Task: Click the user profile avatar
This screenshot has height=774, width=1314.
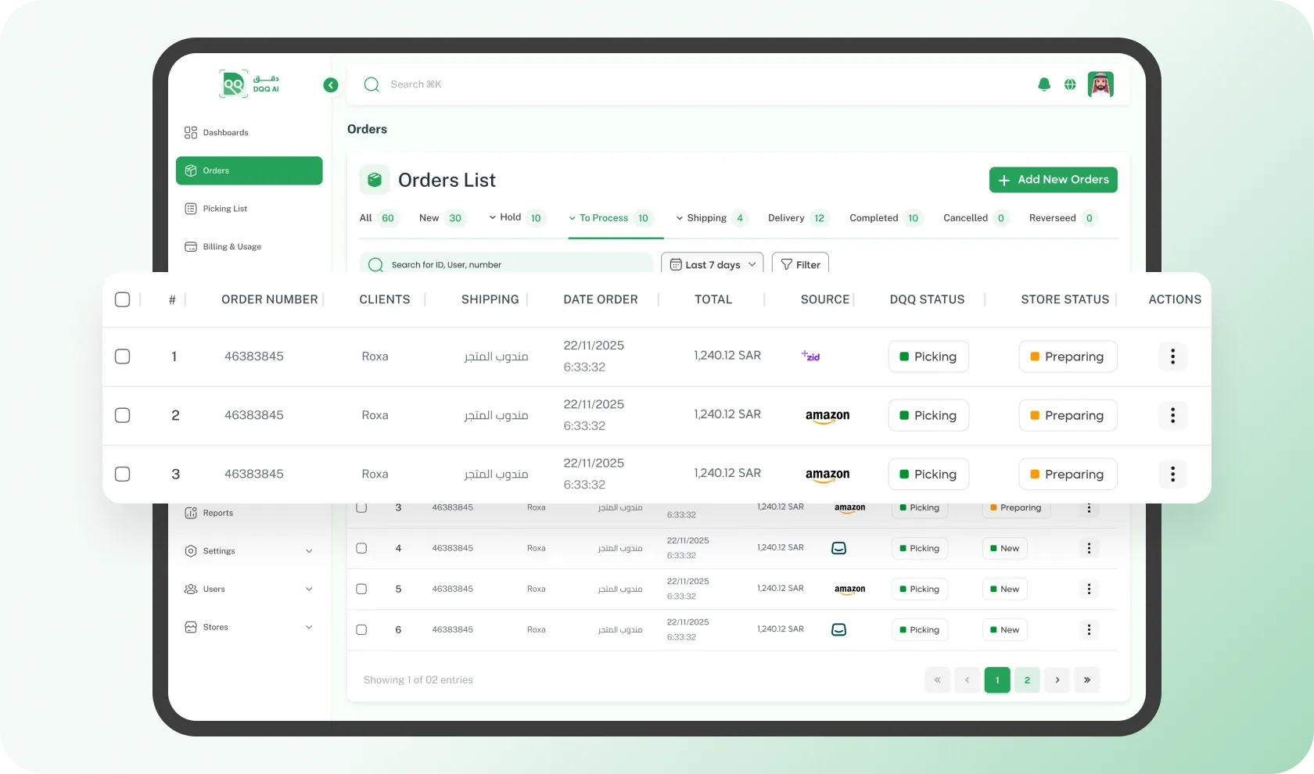Action: coord(1101,84)
